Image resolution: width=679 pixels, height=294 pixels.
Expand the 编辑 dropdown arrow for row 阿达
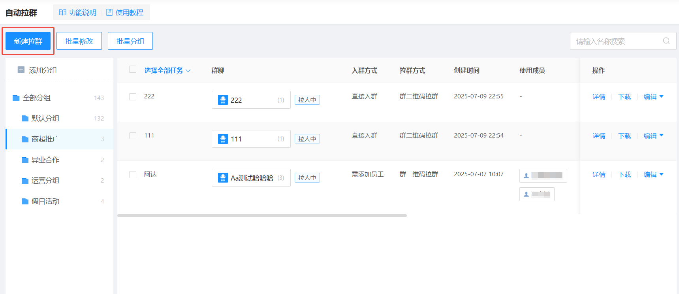tap(662, 174)
